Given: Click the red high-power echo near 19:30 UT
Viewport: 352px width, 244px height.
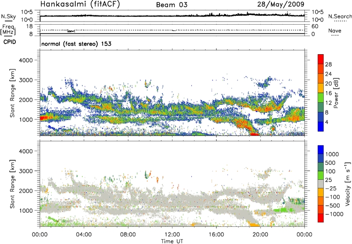Looking at the screenshot, I should pyautogui.click(x=255, y=134).
